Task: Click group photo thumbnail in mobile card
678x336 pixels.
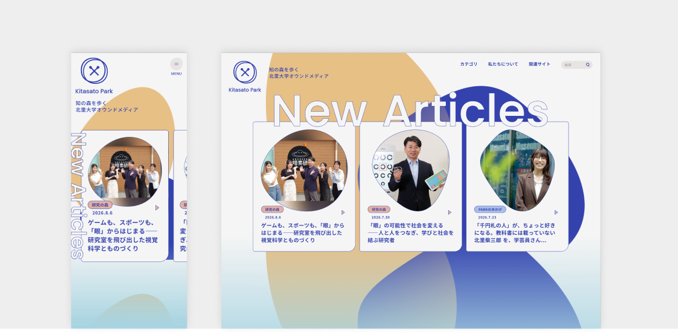Action: tap(125, 171)
